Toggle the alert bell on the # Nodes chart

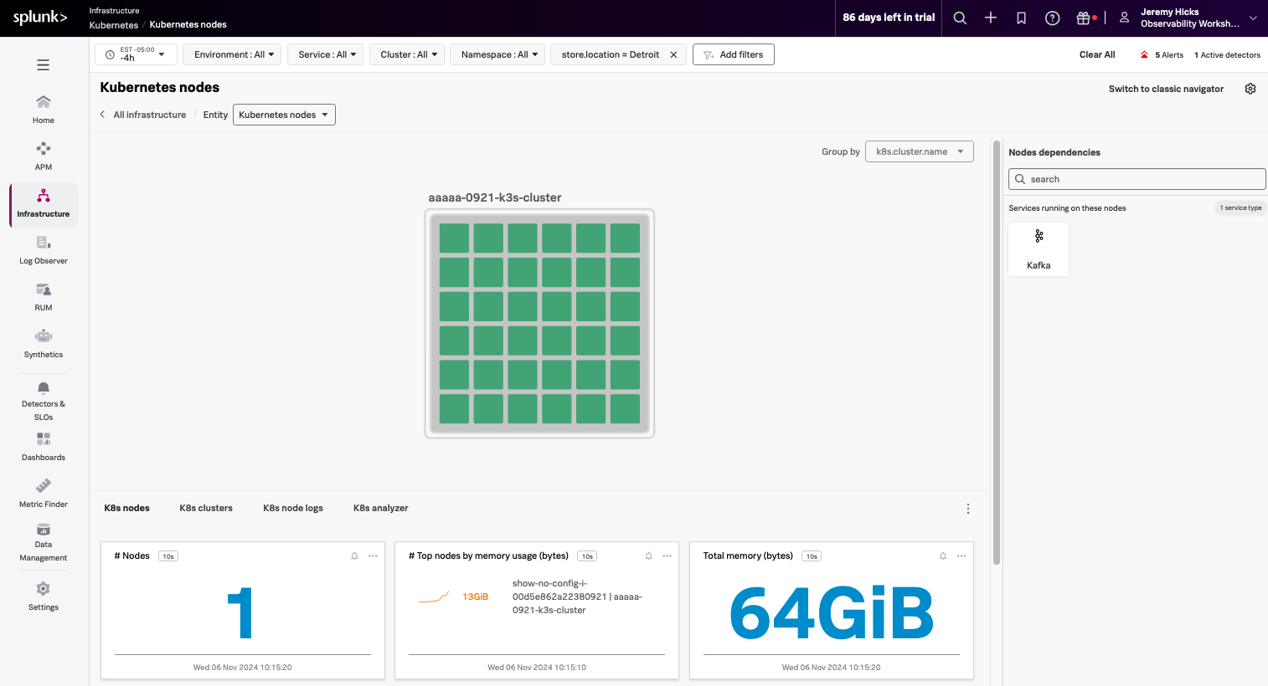[354, 555]
